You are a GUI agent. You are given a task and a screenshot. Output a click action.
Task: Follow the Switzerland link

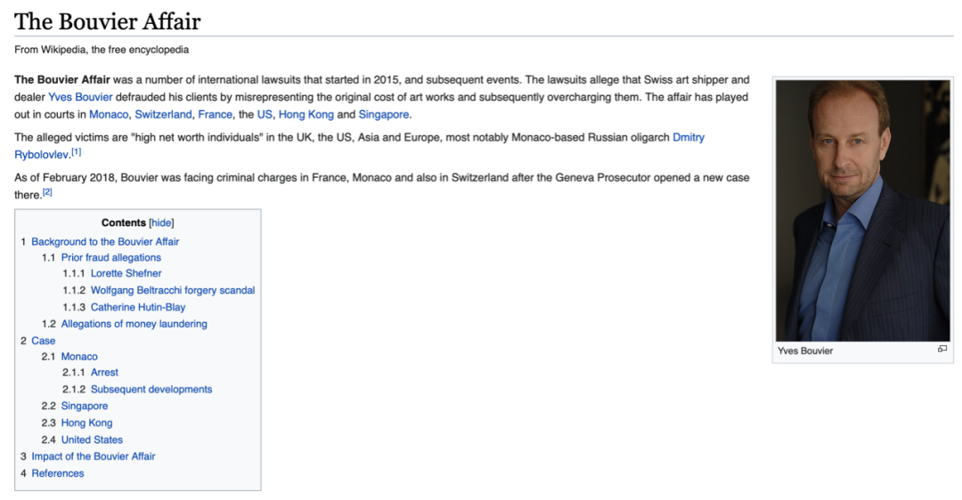point(163,115)
